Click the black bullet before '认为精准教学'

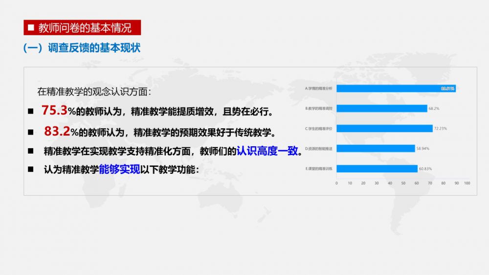tap(31, 169)
